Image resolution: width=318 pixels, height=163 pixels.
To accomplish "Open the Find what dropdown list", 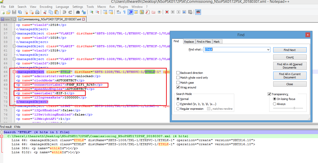I will tap(268, 49).
